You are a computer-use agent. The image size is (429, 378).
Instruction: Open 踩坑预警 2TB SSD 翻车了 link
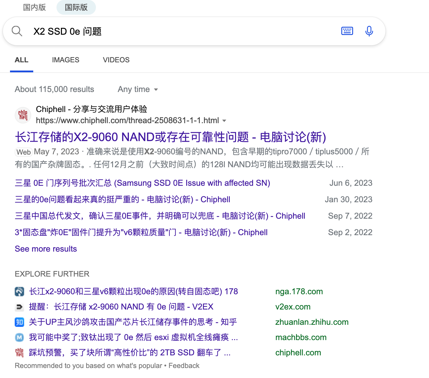tap(129, 353)
